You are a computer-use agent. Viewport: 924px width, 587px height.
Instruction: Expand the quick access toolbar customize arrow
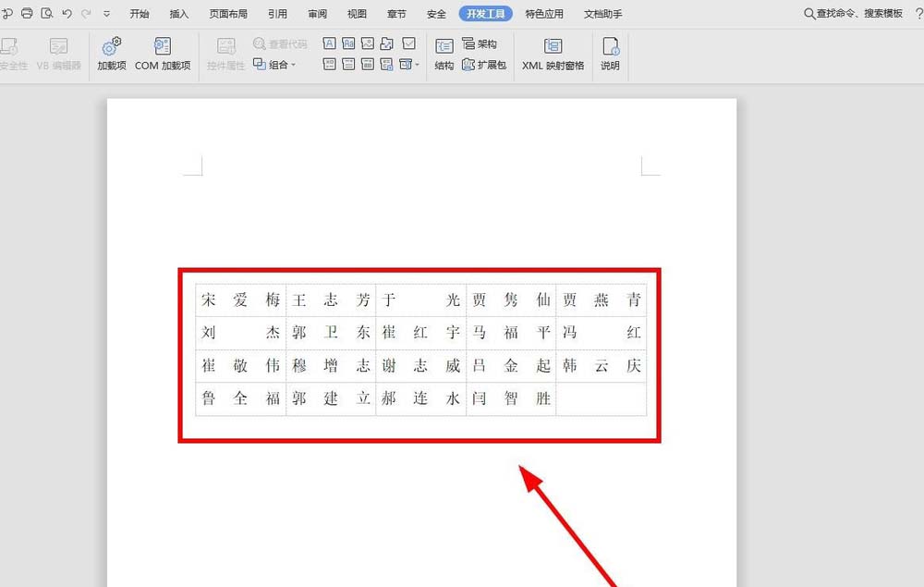click(x=106, y=14)
